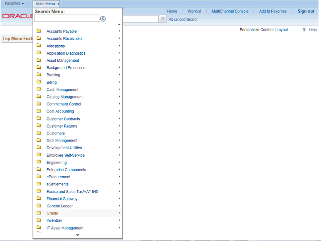The width and height of the screenshot is (321, 241).
Task: Go to the Home link
Action: tap(172, 11)
